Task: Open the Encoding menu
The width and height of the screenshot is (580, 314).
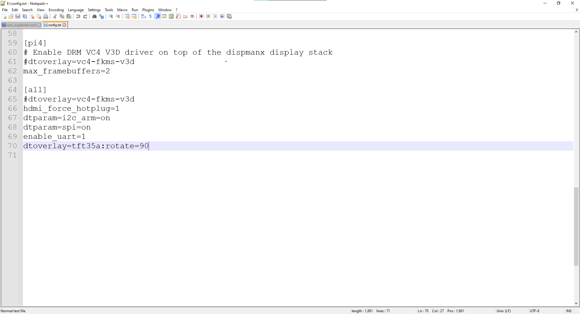Action: pyautogui.click(x=56, y=10)
